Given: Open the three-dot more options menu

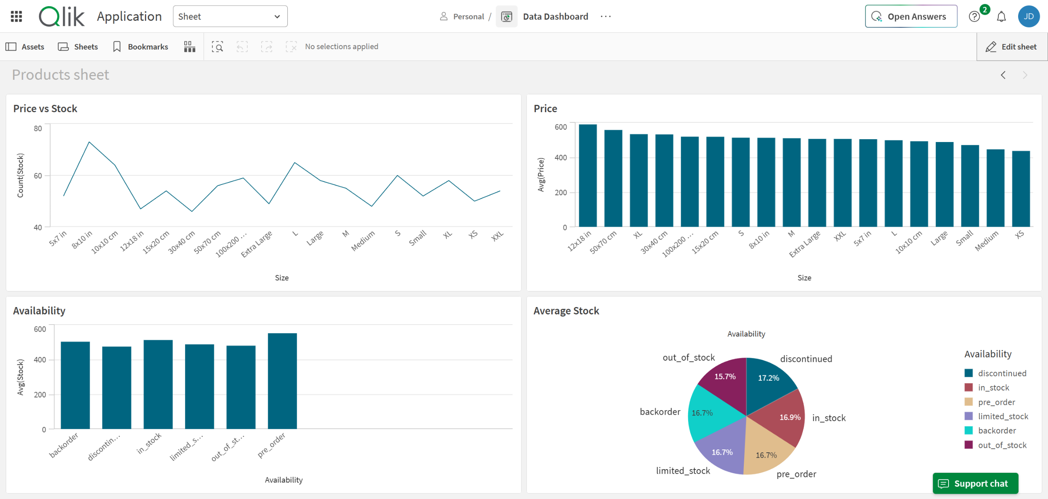Looking at the screenshot, I should [606, 16].
